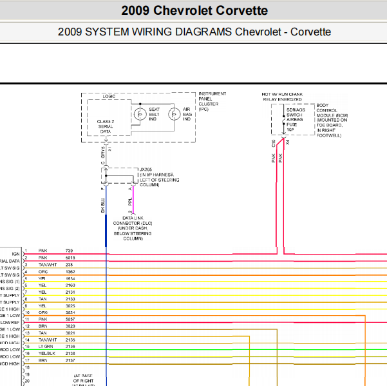Click 'HOT W/ RUN CRANK RELAY ENERGIZED' text

[x=282, y=97]
